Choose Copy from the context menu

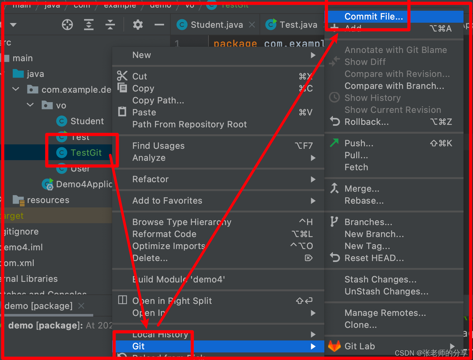coord(218,88)
